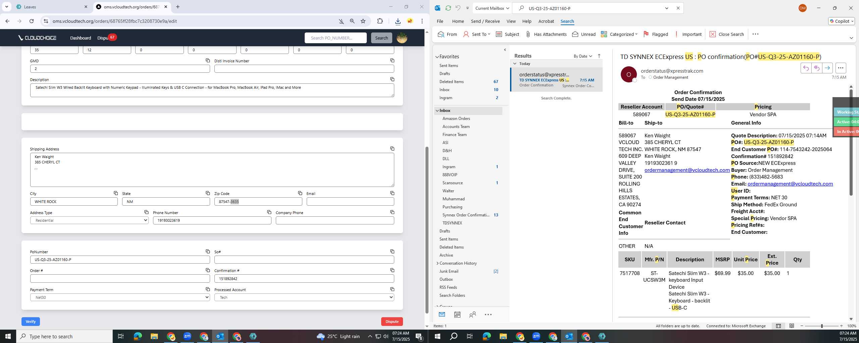Toggle the Unread search filter
The image size is (859, 343).
tap(584, 34)
